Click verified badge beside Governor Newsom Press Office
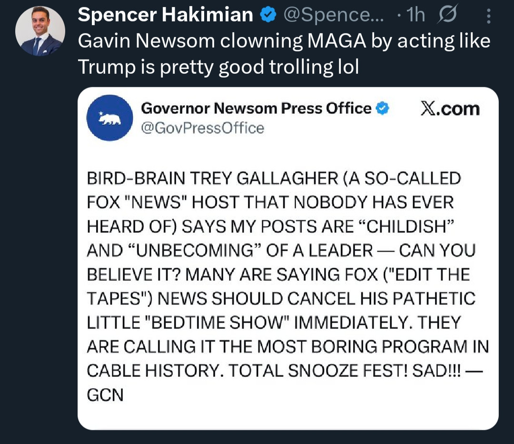The image size is (514, 444). coord(382,108)
